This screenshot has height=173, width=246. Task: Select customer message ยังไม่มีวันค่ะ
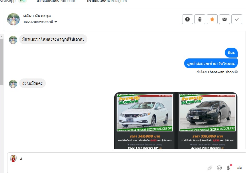pyautogui.click(x=32, y=83)
